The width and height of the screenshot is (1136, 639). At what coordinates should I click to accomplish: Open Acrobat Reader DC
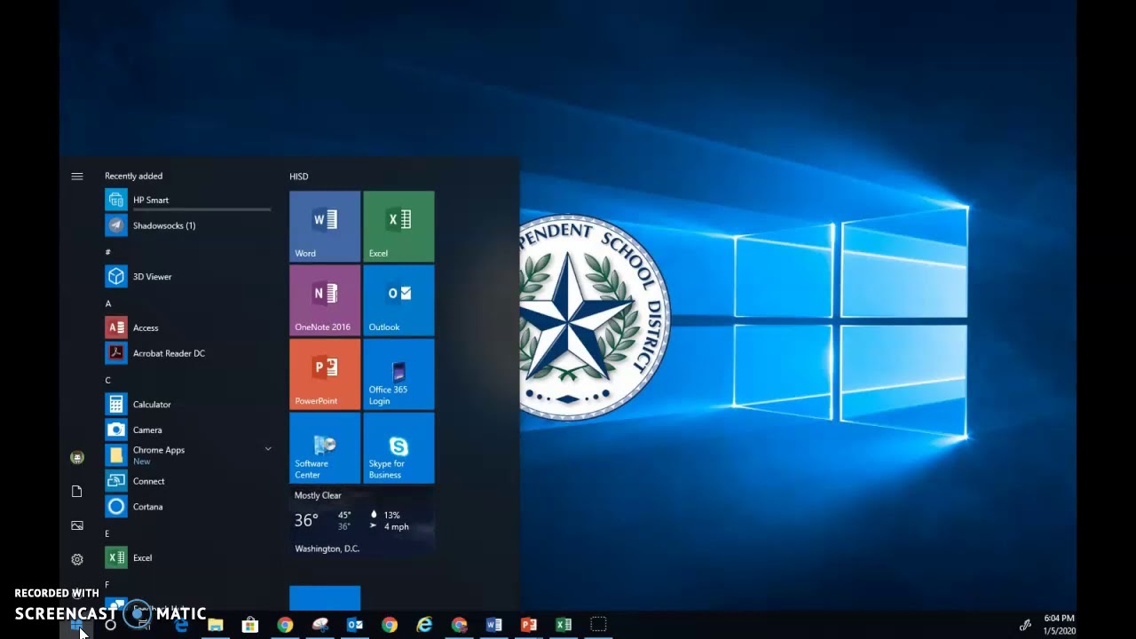coord(187,353)
